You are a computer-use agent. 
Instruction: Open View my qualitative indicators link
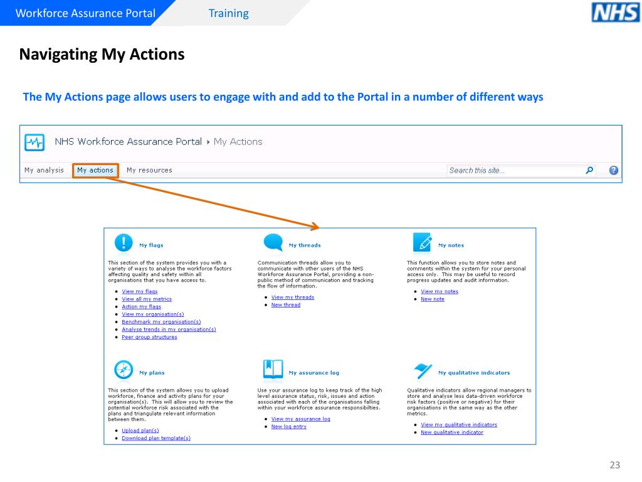pos(459,425)
